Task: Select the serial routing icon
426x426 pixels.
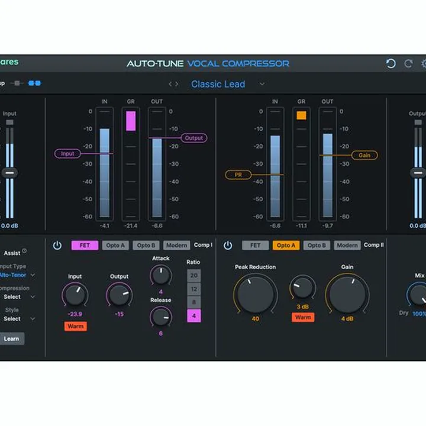Action: [17, 83]
